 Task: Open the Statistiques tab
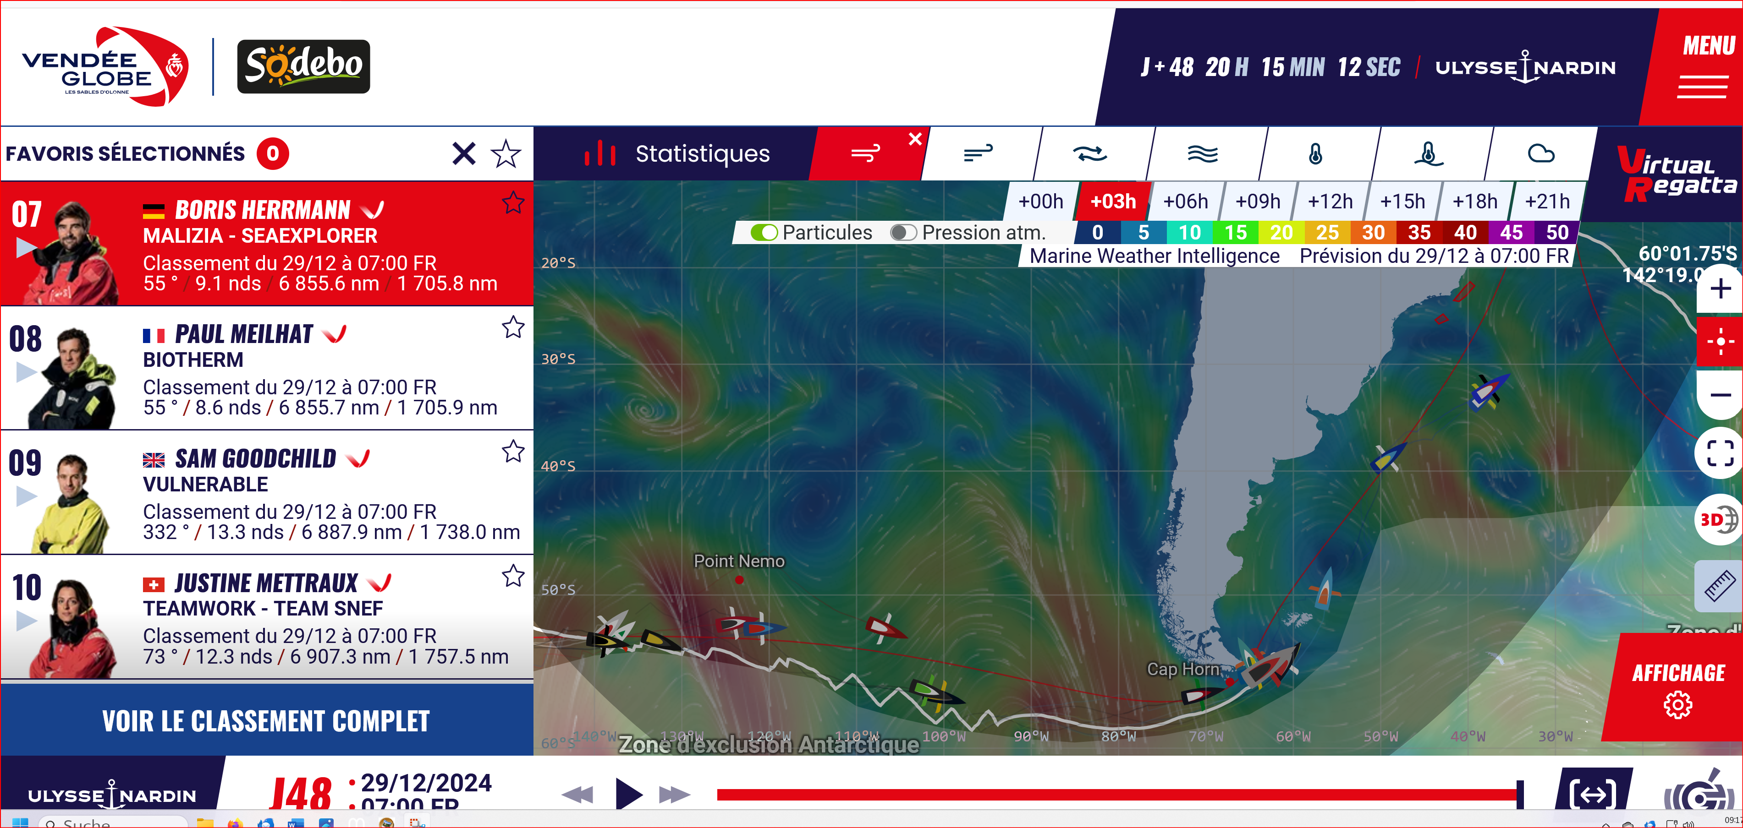(676, 153)
